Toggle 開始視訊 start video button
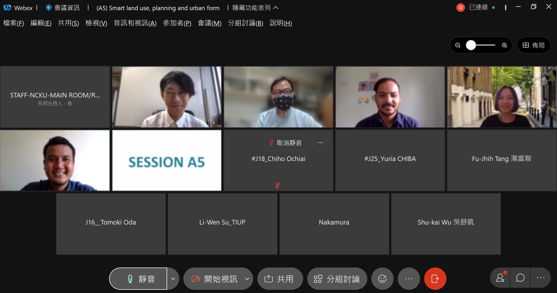 pyautogui.click(x=214, y=279)
